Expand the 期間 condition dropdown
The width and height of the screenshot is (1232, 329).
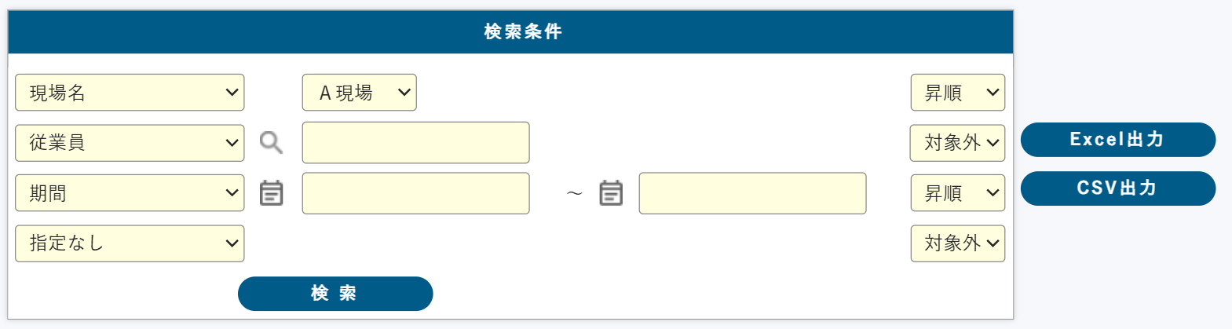(130, 193)
